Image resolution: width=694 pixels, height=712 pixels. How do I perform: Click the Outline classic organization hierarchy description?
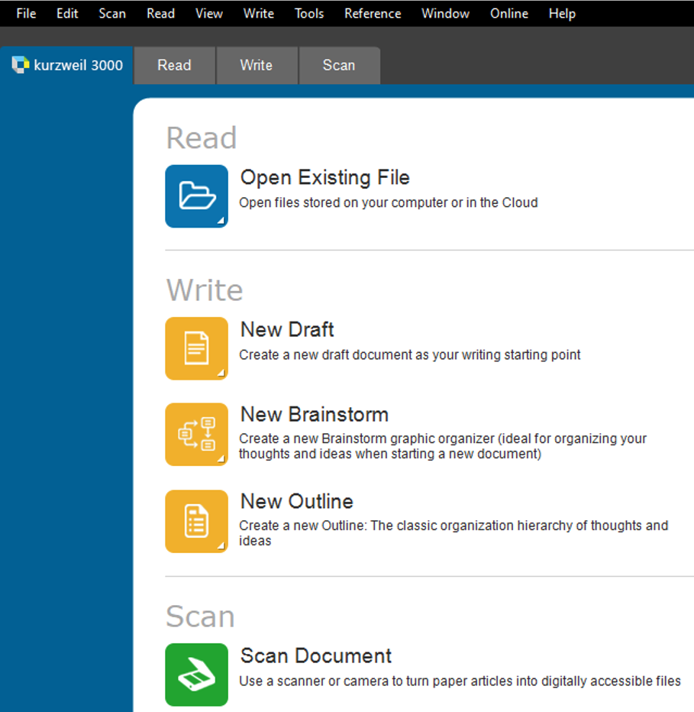coord(454,533)
